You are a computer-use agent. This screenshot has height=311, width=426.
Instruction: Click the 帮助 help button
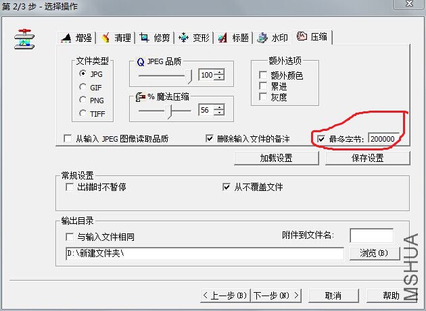(x=392, y=295)
